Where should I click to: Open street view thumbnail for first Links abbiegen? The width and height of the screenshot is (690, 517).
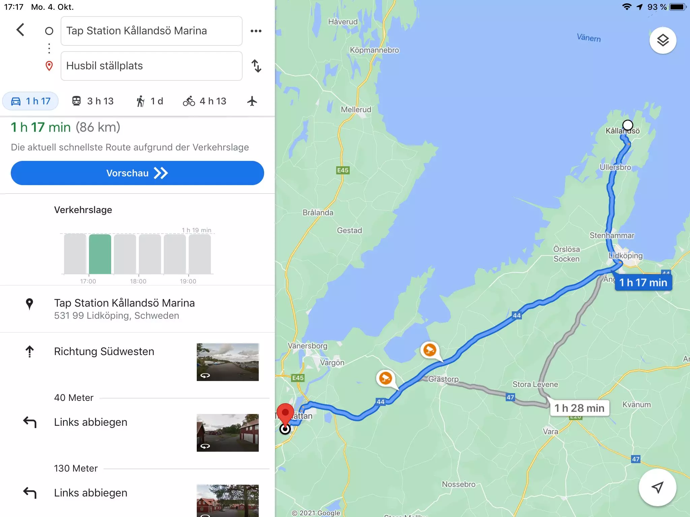(228, 433)
